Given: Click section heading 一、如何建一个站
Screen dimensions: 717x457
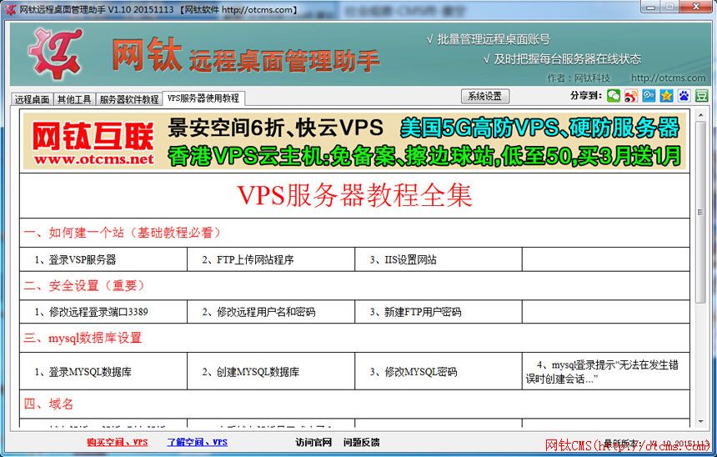Looking at the screenshot, I should 122,233.
